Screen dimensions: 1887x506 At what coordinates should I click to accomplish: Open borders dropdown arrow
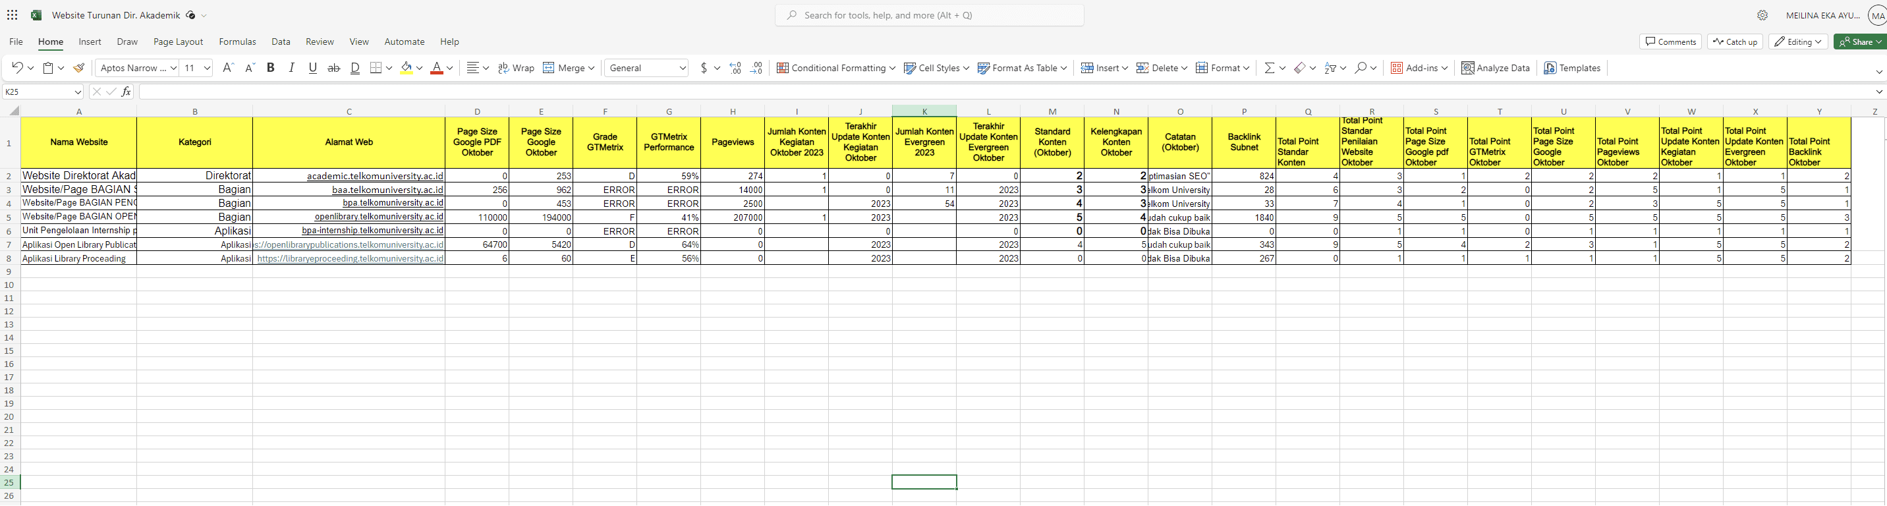[x=389, y=68]
